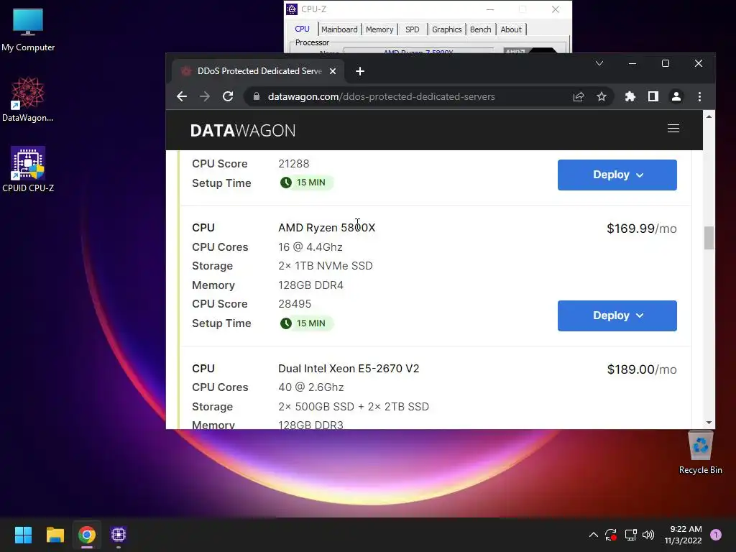Click the CPU Score value 28495
Image resolution: width=736 pixels, height=552 pixels.
[x=294, y=304]
